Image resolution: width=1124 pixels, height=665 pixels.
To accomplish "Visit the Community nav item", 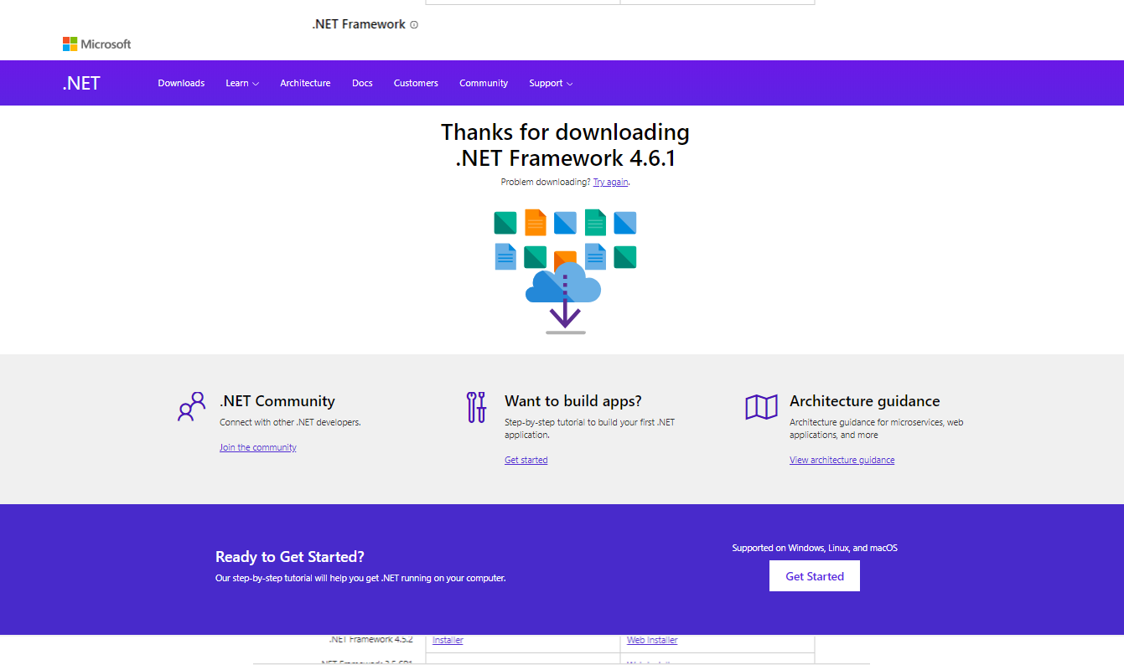I will click(x=484, y=83).
